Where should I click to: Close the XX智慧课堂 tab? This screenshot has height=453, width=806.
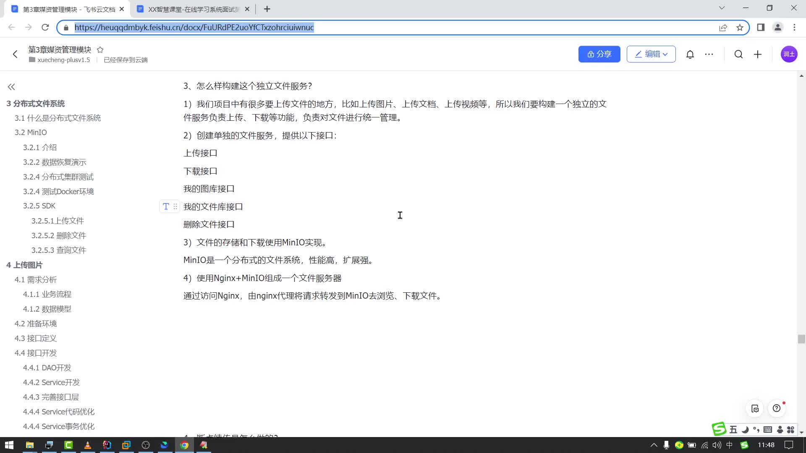tap(247, 9)
